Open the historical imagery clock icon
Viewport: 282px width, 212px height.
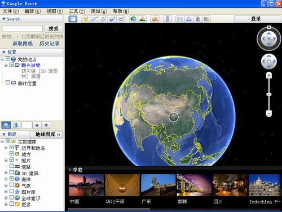point(134,19)
